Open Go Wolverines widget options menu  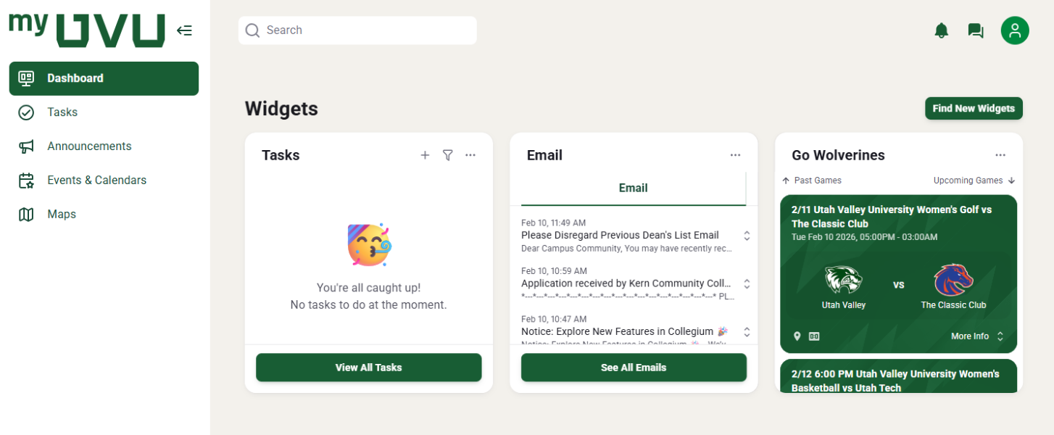tap(1000, 155)
